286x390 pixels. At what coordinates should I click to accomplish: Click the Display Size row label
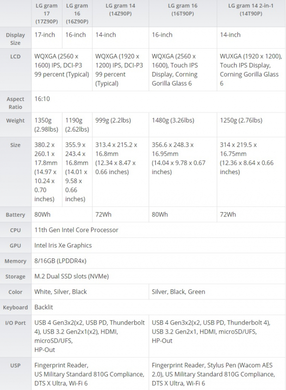tap(15, 38)
